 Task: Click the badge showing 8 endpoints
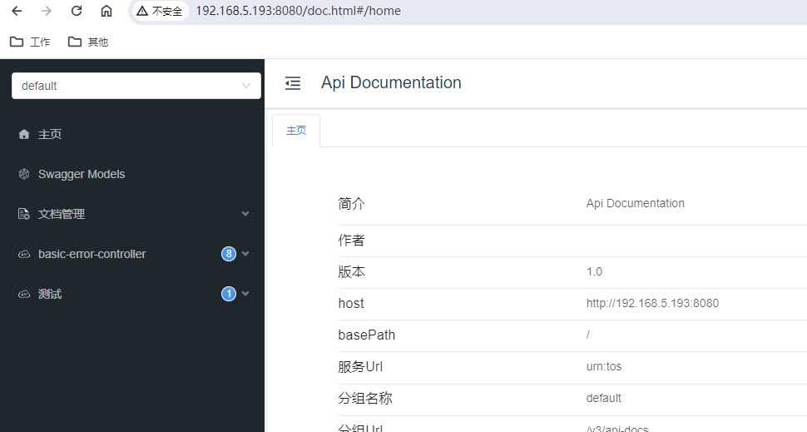tap(229, 254)
